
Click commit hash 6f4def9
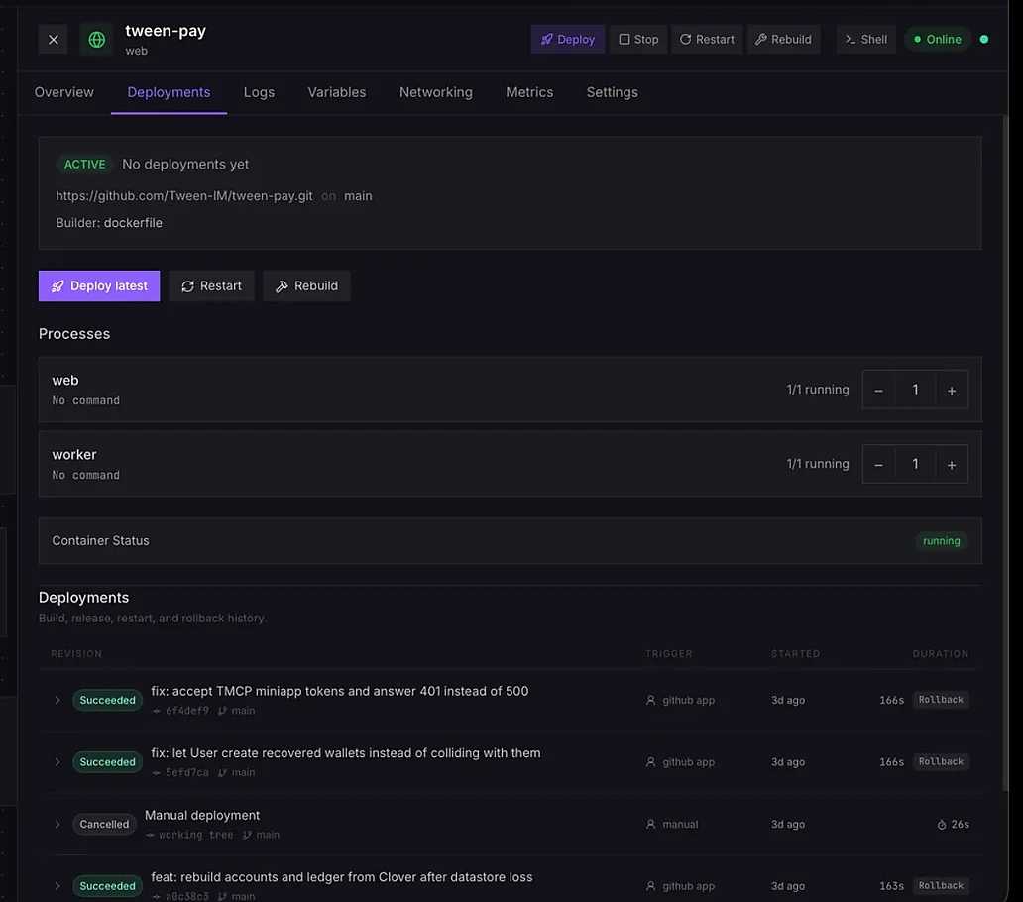(x=186, y=711)
